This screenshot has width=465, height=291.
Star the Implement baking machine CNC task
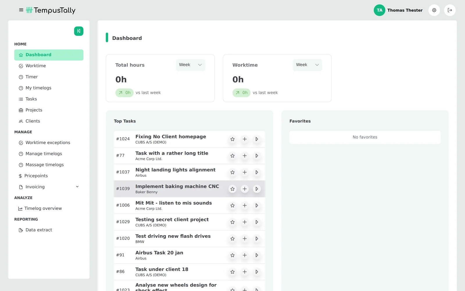click(233, 189)
